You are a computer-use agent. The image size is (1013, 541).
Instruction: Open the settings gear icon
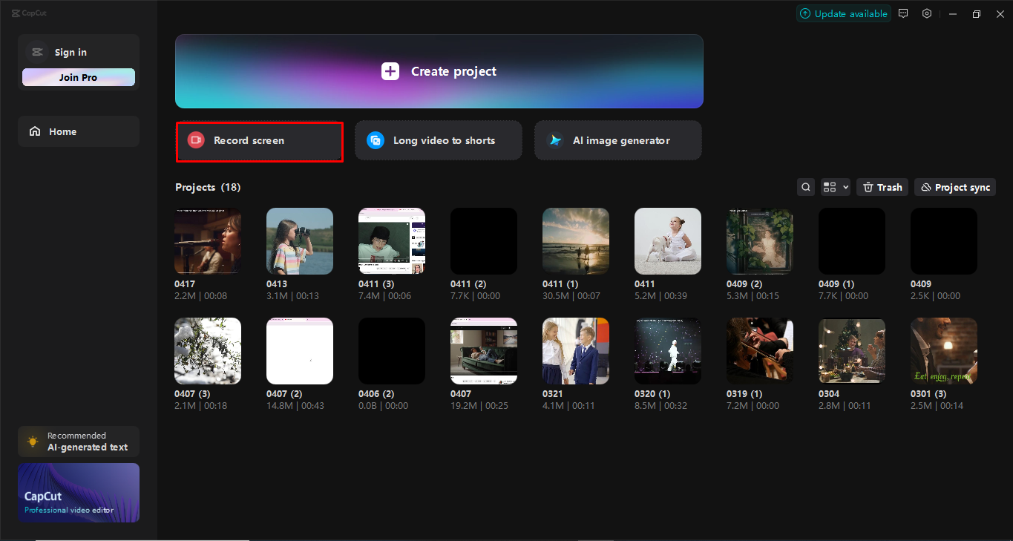click(x=926, y=13)
